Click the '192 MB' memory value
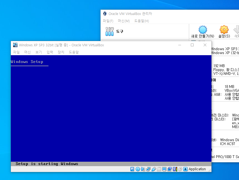 point(219,66)
